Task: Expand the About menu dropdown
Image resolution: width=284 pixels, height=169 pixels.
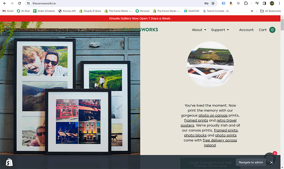Action: [199, 30]
